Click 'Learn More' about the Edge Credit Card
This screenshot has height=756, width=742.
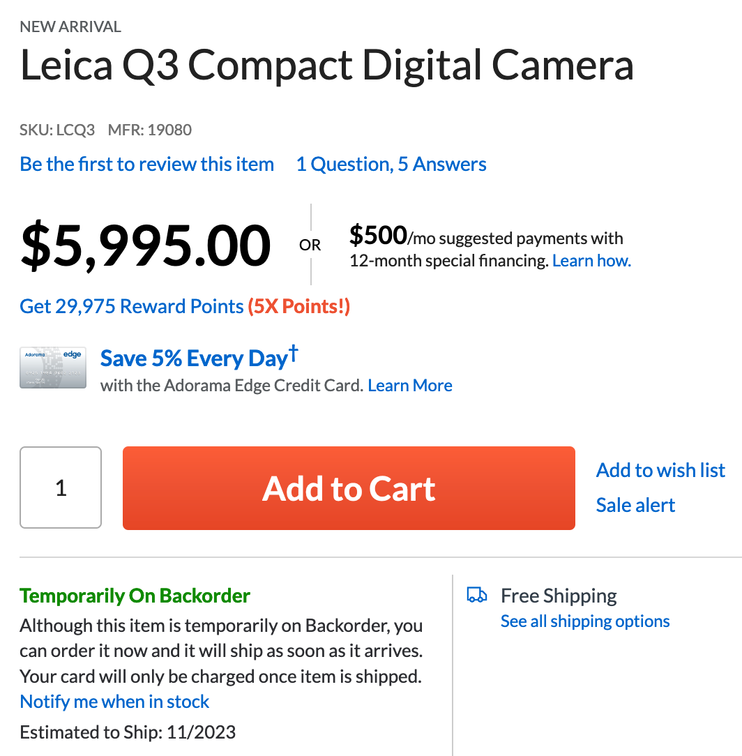(410, 386)
